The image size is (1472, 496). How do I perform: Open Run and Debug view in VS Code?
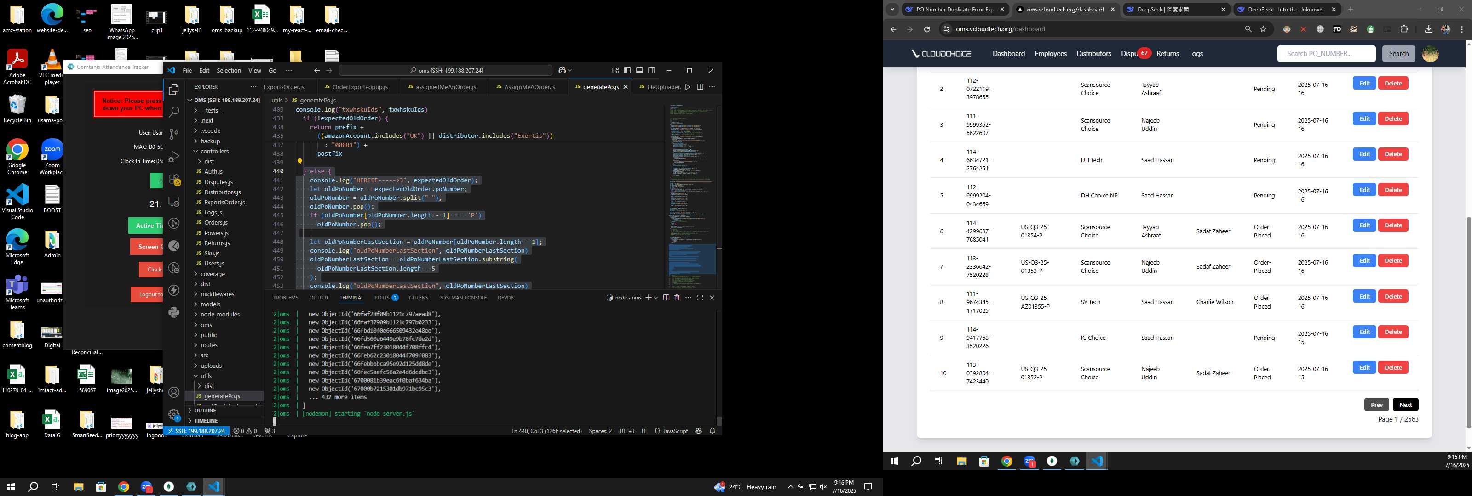pos(174,157)
